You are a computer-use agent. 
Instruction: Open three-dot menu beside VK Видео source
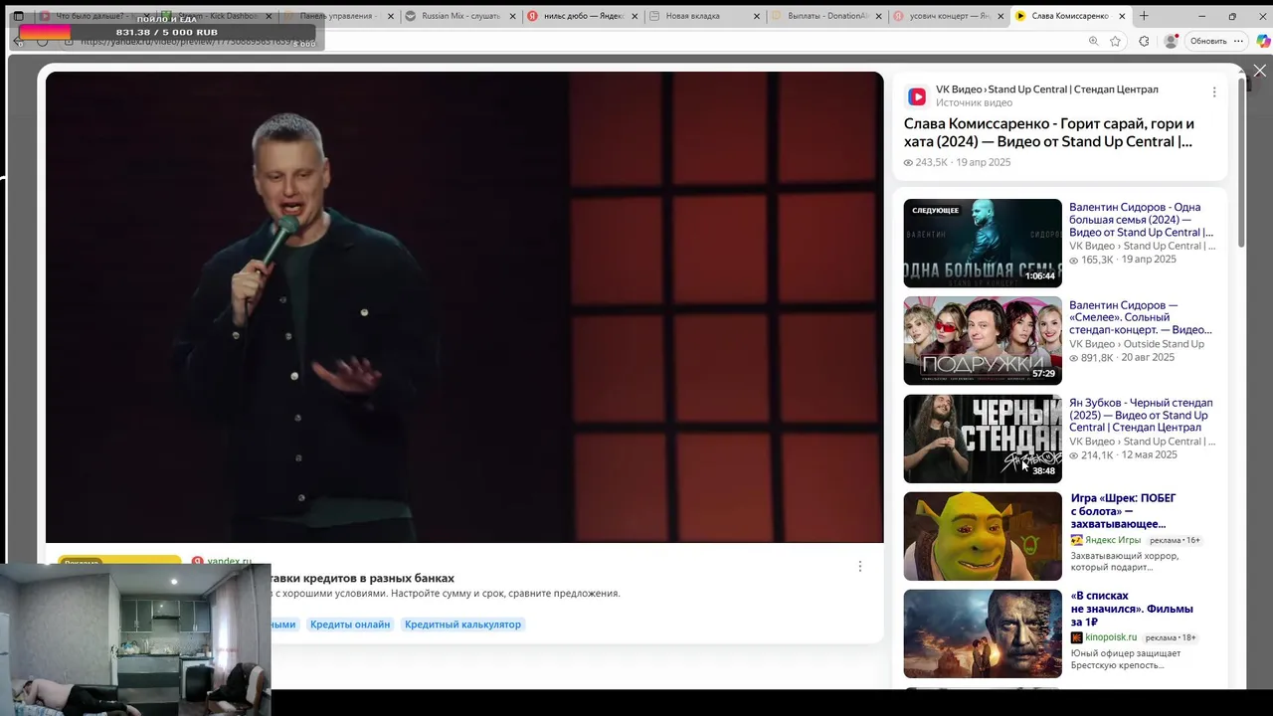click(1213, 92)
